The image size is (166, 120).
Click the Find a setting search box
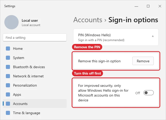click(x=35, y=38)
